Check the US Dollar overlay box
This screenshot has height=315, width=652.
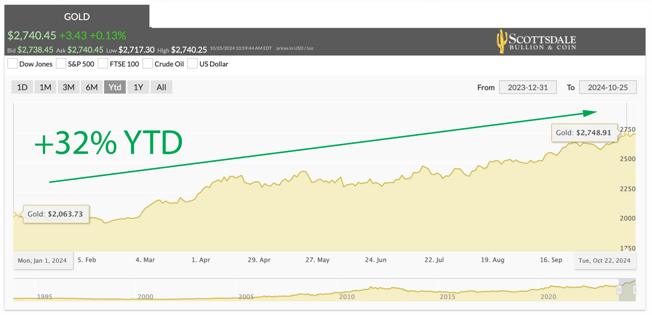[192, 63]
